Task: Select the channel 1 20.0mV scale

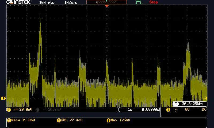Action: tap(26, 110)
